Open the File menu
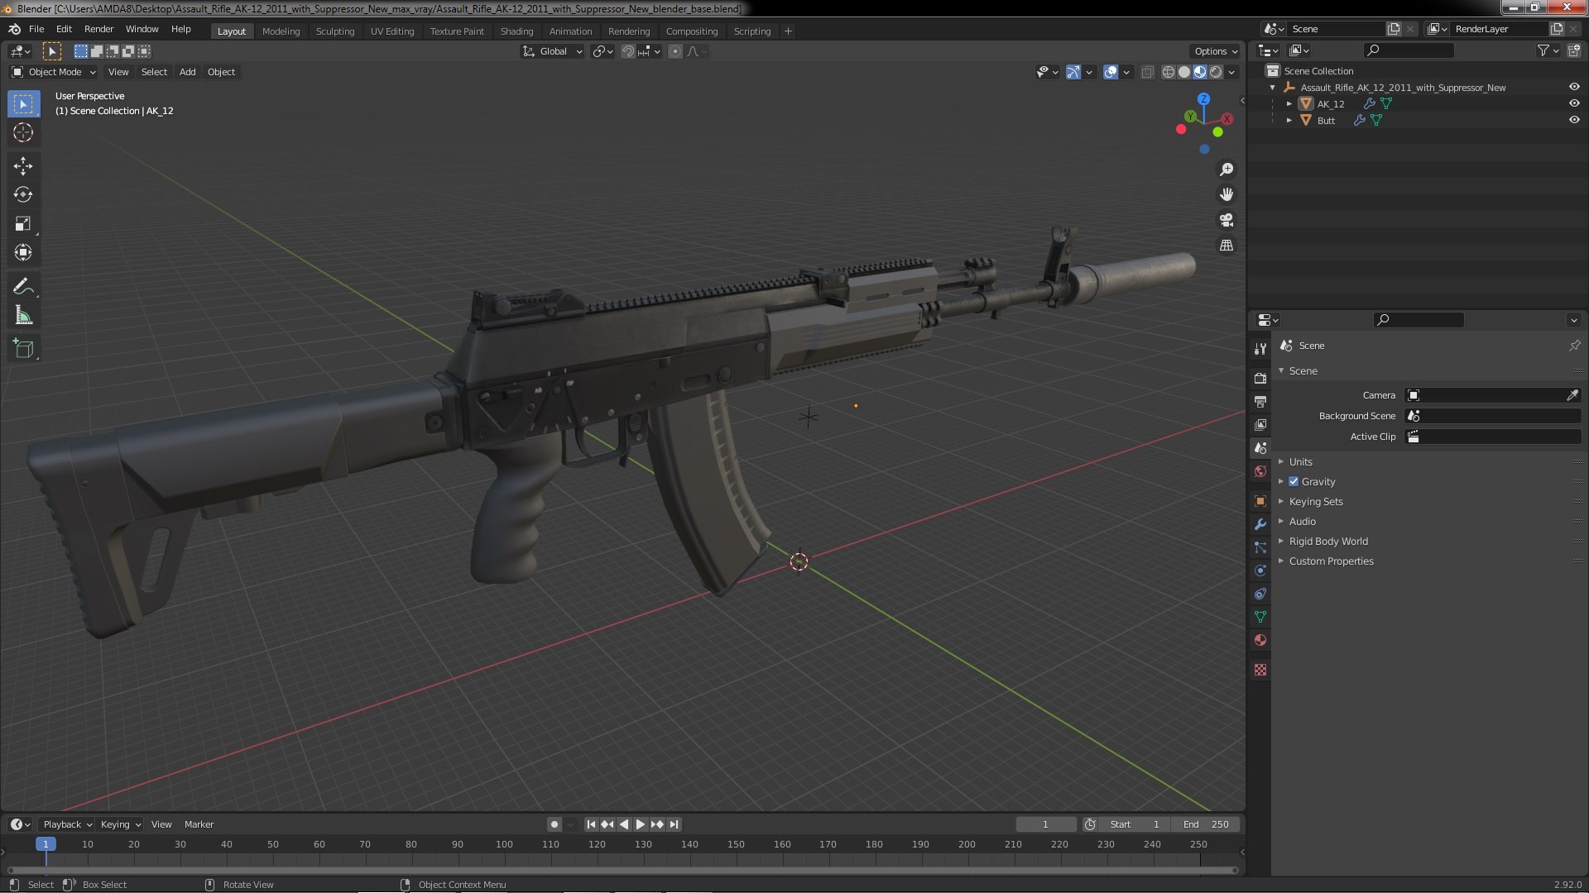The image size is (1589, 893). [36, 29]
